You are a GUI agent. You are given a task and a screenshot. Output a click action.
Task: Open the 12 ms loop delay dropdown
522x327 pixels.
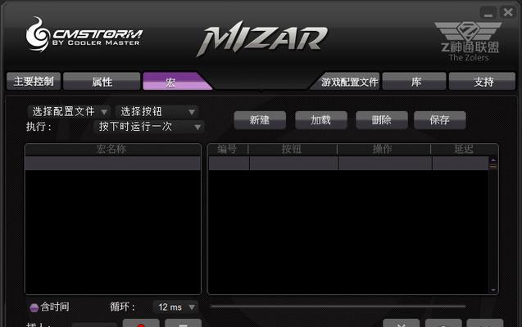click(x=175, y=307)
